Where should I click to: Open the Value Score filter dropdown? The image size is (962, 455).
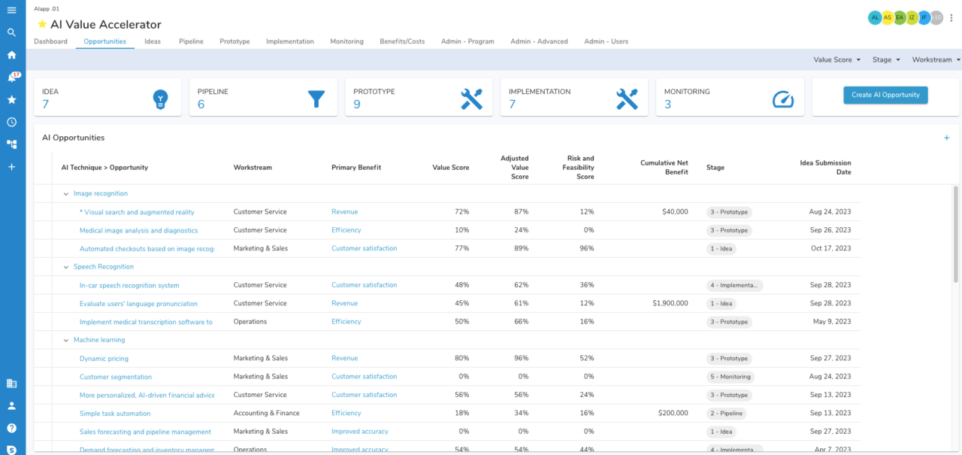point(836,59)
